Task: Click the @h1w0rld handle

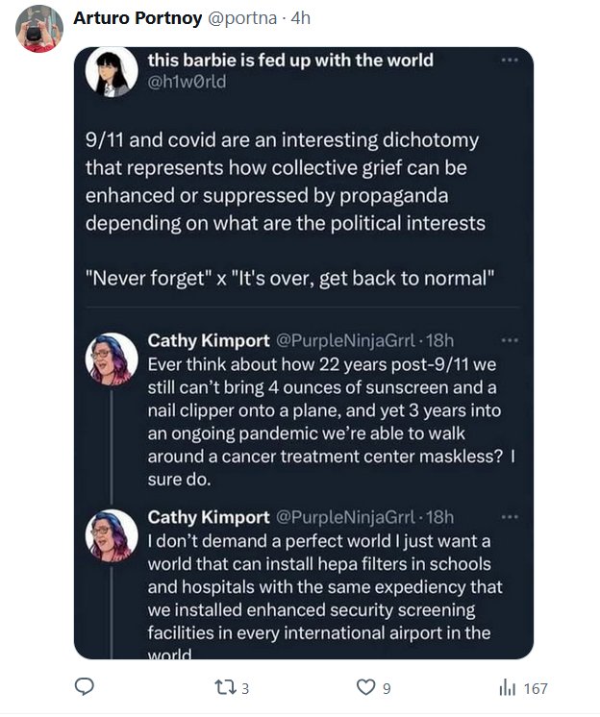Action: pos(187,82)
